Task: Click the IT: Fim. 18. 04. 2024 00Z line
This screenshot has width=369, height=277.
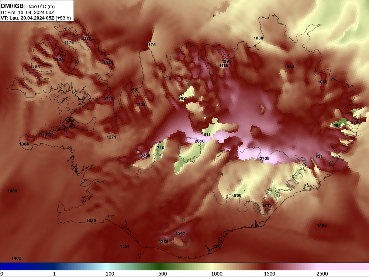Action: 28,13
